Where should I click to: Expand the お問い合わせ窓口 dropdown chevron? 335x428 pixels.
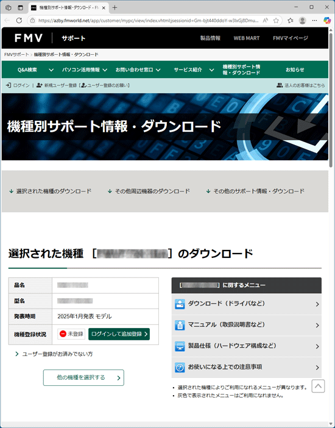point(158,70)
